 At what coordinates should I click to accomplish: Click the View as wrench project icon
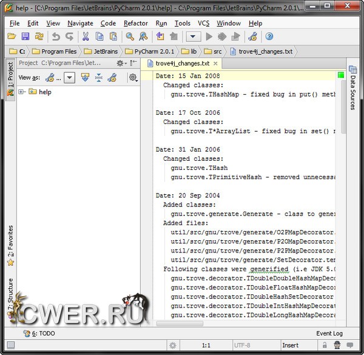[x=50, y=78]
